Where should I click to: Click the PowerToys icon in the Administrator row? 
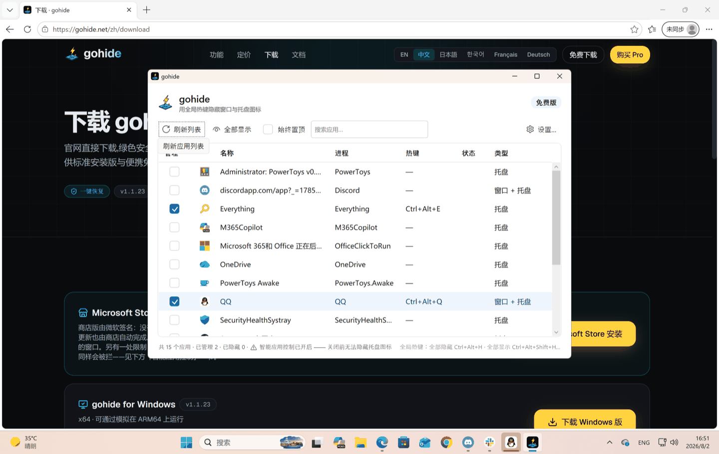coord(204,172)
